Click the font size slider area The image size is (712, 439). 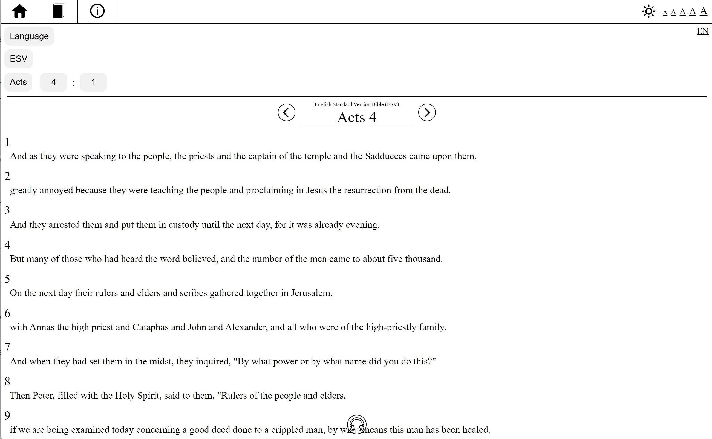pos(684,11)
